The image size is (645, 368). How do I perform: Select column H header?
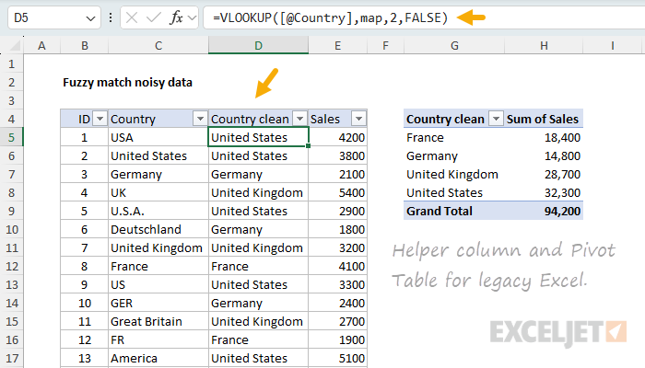click(x=544, y=46)
